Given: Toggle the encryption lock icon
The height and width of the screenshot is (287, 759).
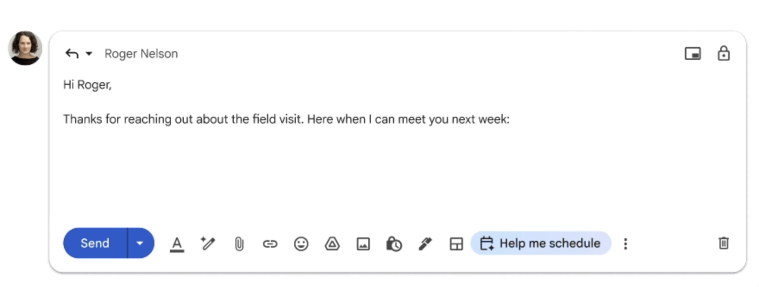Looking at the screenshot, I should 724,54.
